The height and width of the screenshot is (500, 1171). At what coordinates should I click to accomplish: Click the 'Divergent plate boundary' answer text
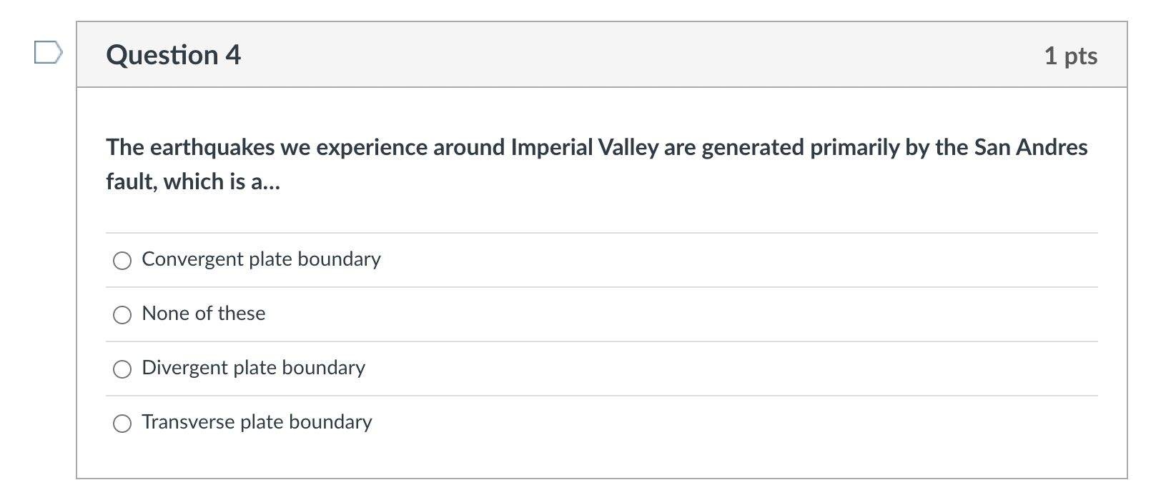253,368
